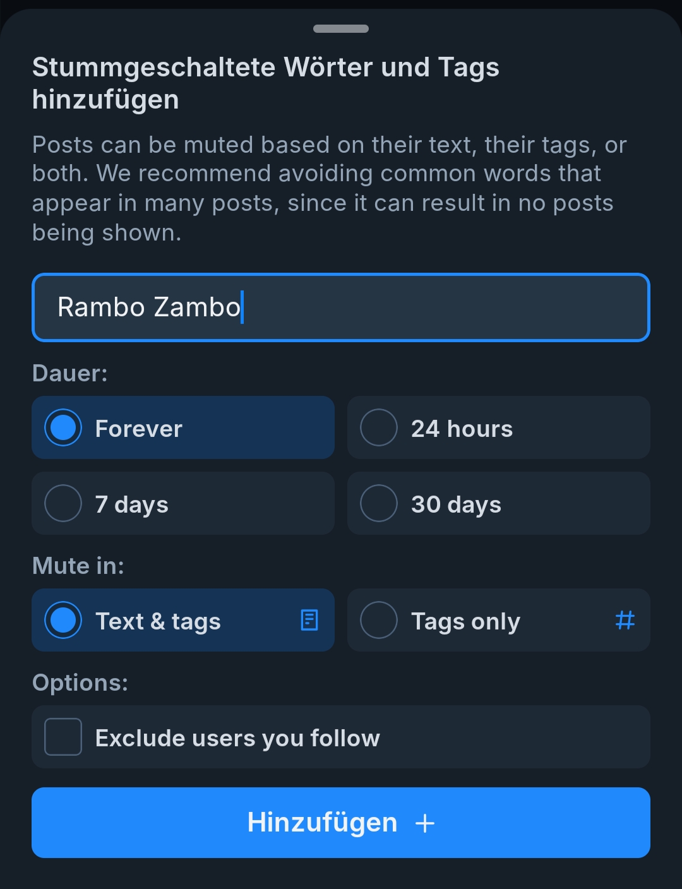
Task: Choose the Tags only radio circle
Action: pos(379,620)
